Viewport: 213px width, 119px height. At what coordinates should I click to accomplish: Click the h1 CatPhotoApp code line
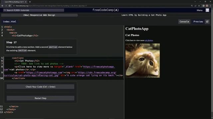[25, 36]
